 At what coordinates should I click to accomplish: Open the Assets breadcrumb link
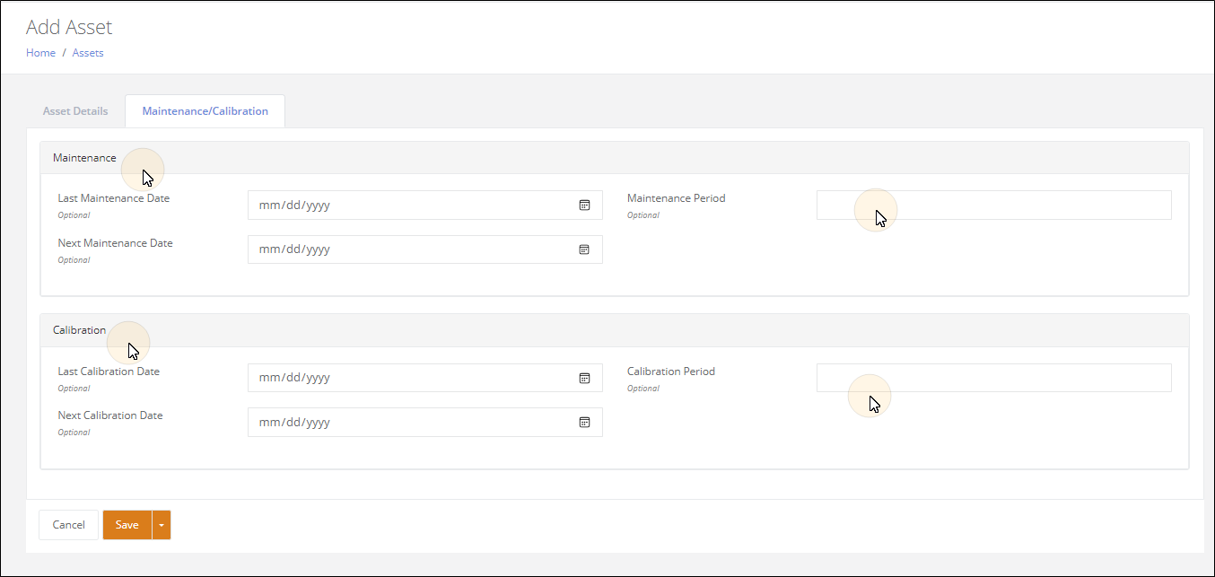pos(88,53)
